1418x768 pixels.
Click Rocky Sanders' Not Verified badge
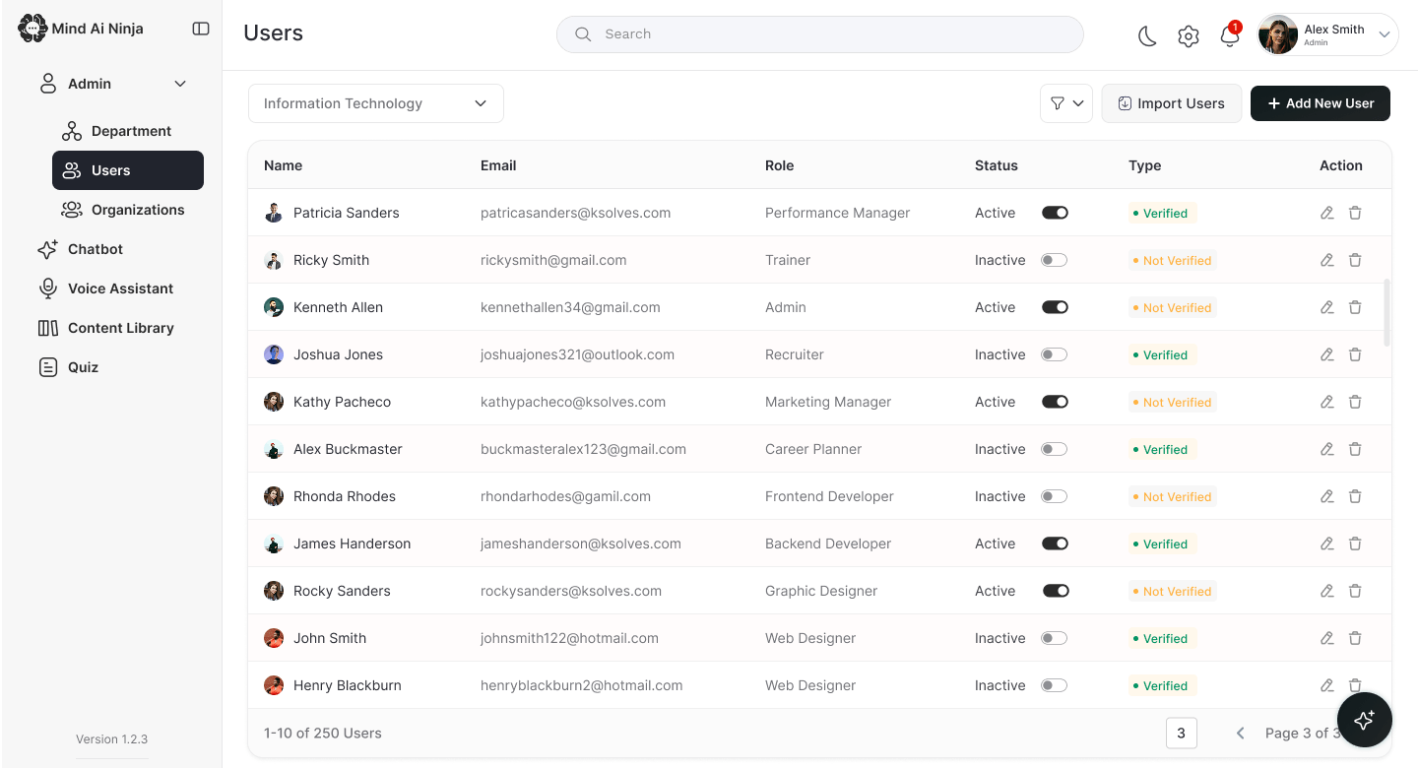tap(1173, 592)
